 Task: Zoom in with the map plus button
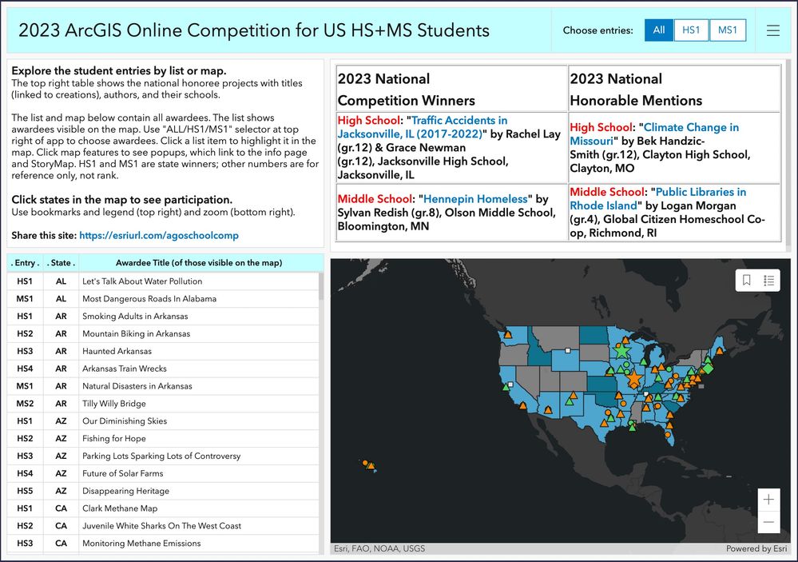[x=768, y=500]
